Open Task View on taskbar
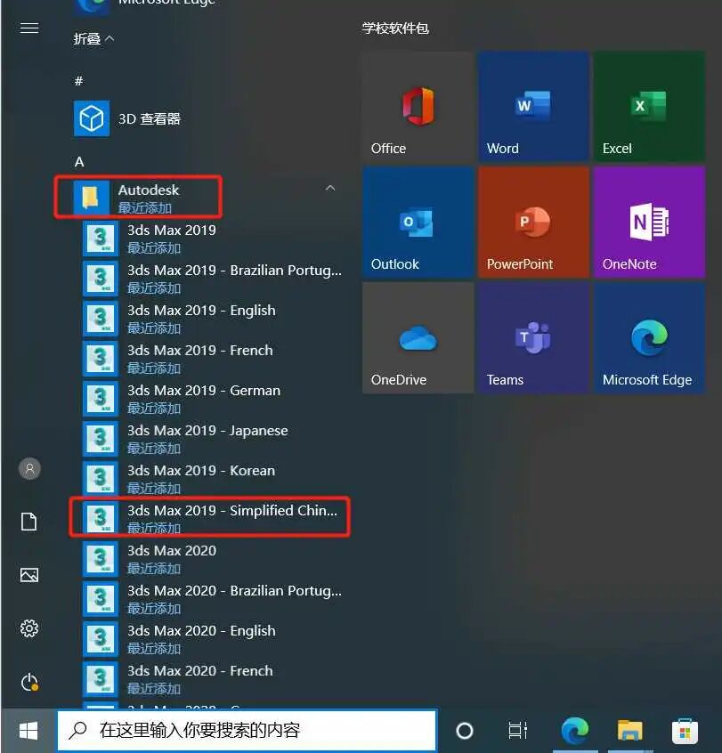 tap(518, 731)
